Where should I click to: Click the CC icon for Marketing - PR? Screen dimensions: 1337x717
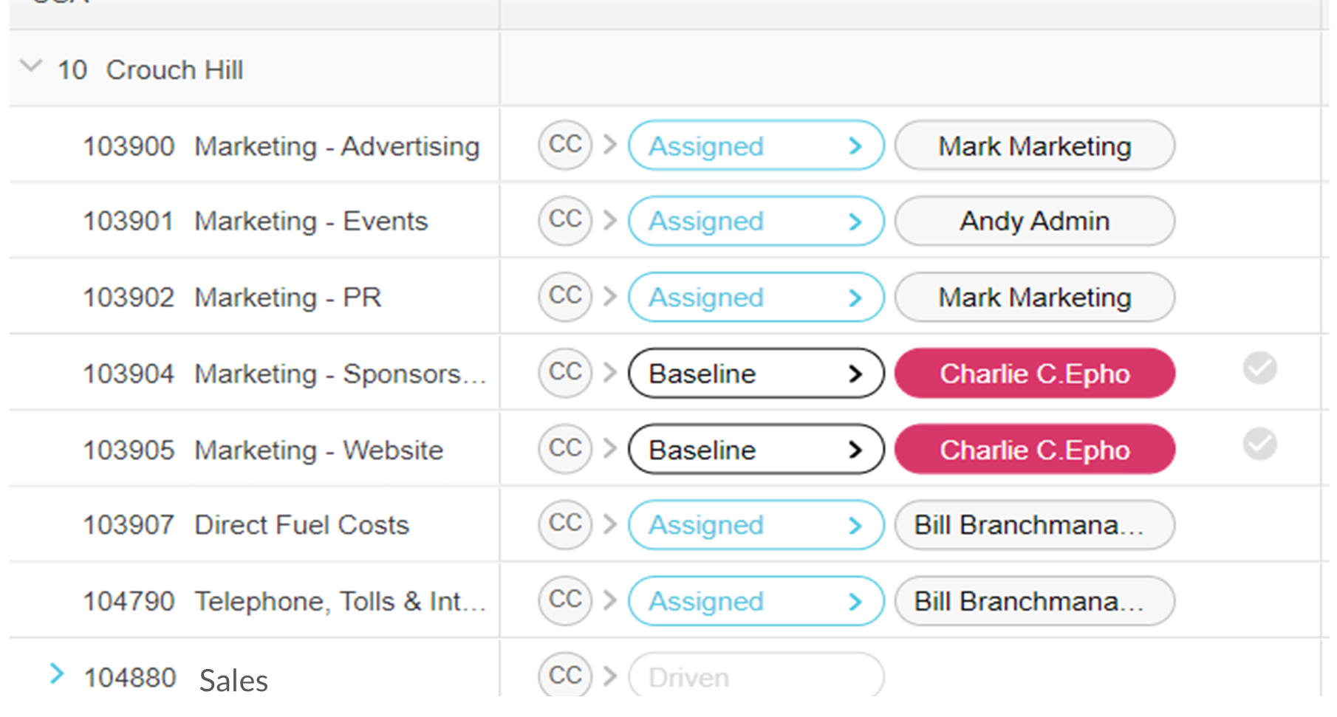tap(565, 297)
